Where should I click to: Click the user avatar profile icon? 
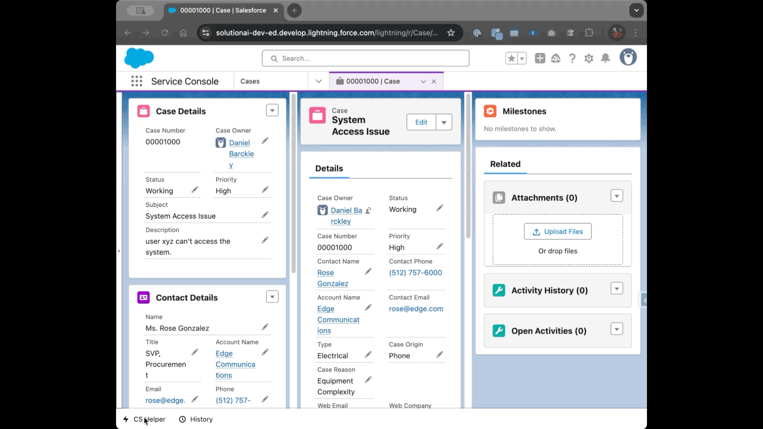click(628, 57)
